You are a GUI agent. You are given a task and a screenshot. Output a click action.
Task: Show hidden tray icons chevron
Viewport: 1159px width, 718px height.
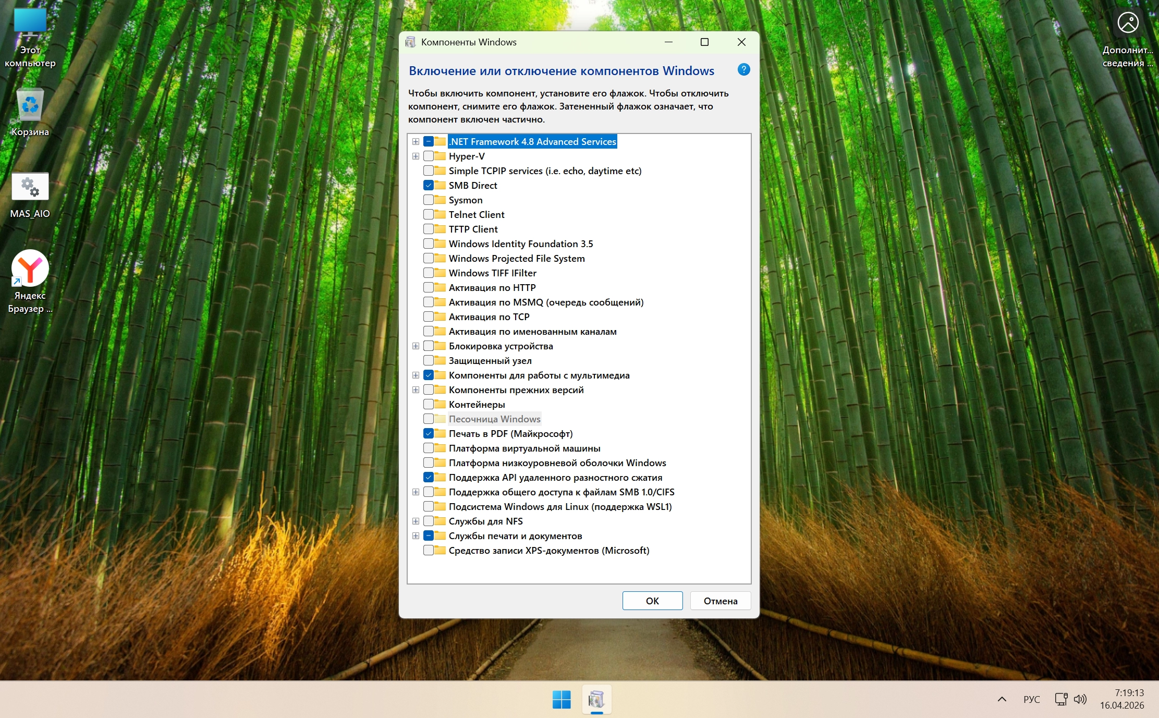click(1002, 699)
